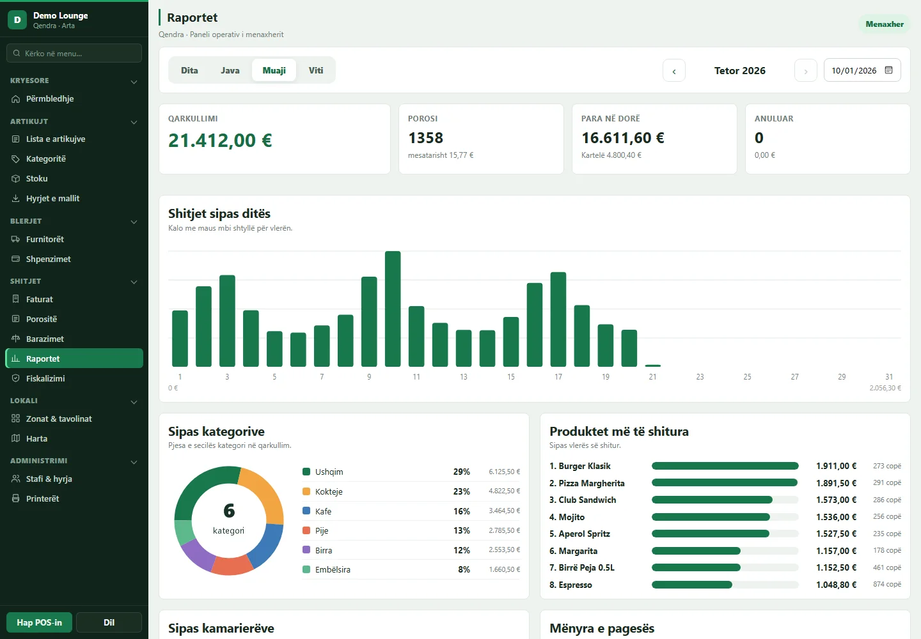Click the Porositë orders icon
This screenshot has width=921, height=639.
[16, 319]
